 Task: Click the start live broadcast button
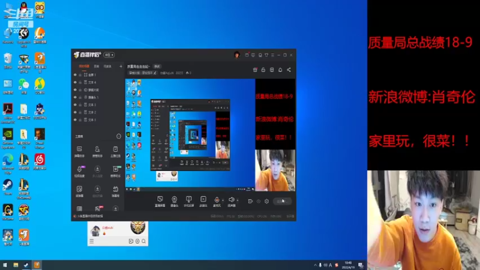[x=281, y=201]
